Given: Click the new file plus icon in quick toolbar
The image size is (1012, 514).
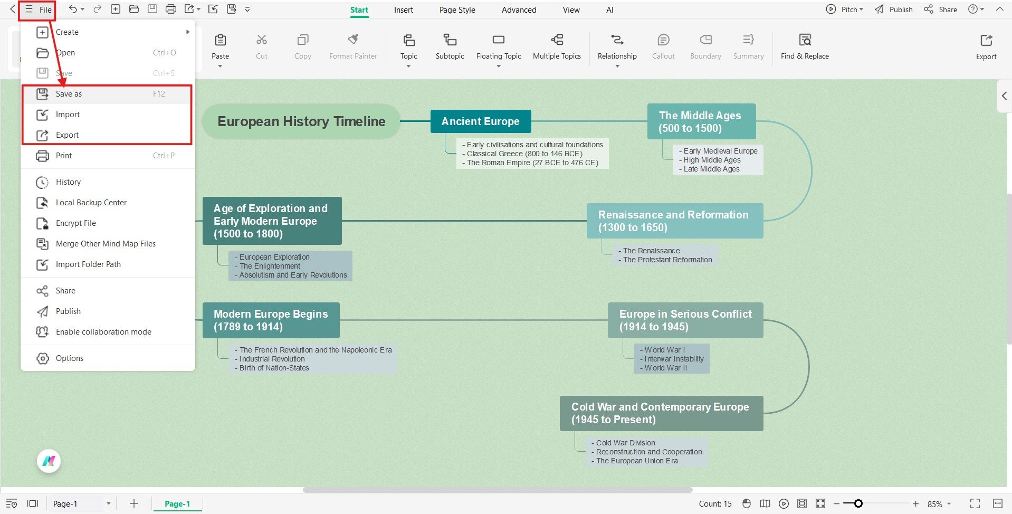Looking at the screenshot, I should coord(116,9).
